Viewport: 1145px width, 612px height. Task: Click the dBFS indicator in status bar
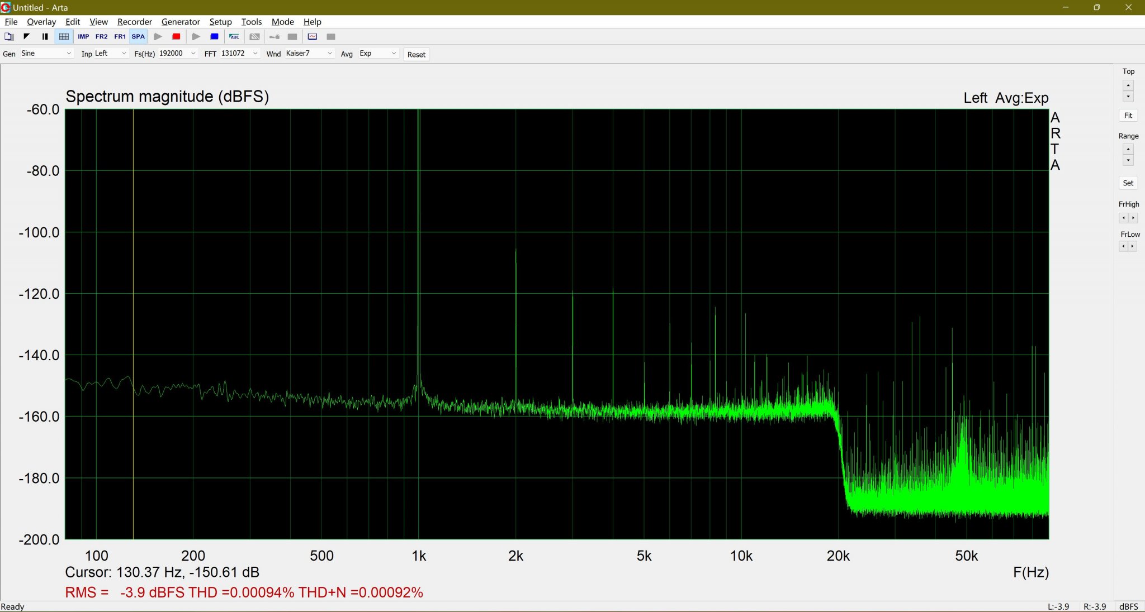1129,606
